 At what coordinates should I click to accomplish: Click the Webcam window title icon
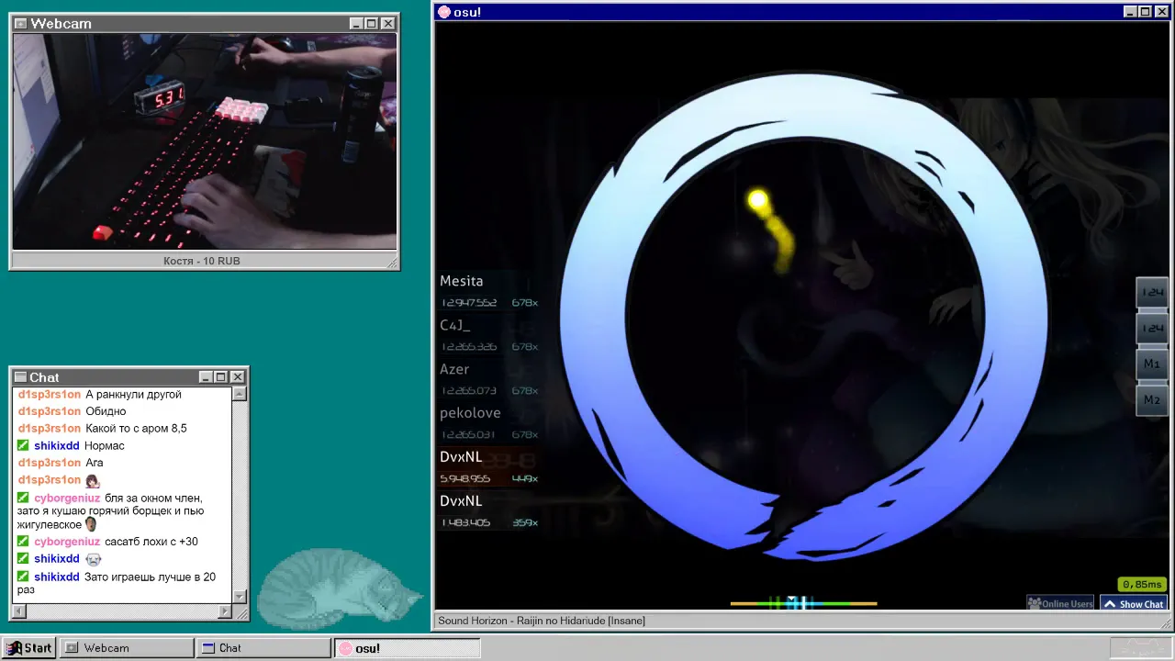click(x=20, y=24)
